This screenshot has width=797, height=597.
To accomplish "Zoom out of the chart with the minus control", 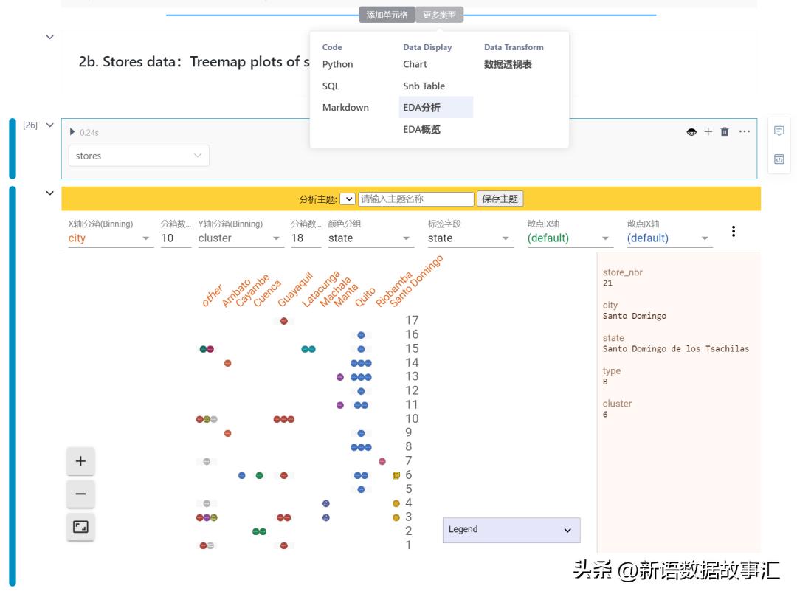I will [80, 494].
